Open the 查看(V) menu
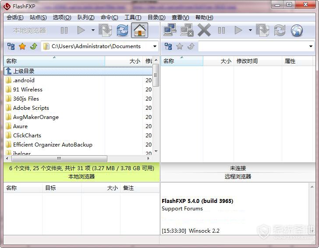The width and height of the screenshot is (319, 248). [181, 17]
